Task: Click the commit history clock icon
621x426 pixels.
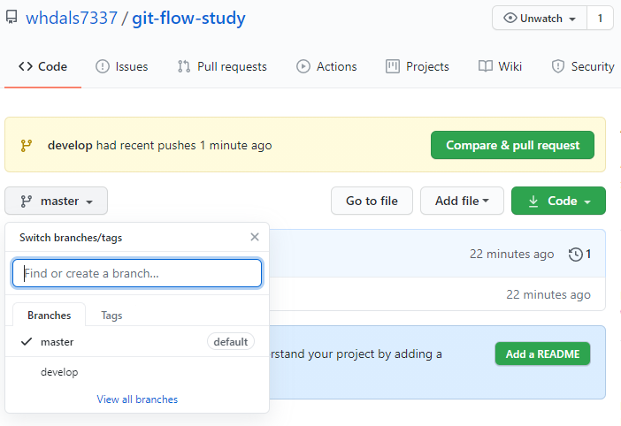Action: tap(576, 254)
